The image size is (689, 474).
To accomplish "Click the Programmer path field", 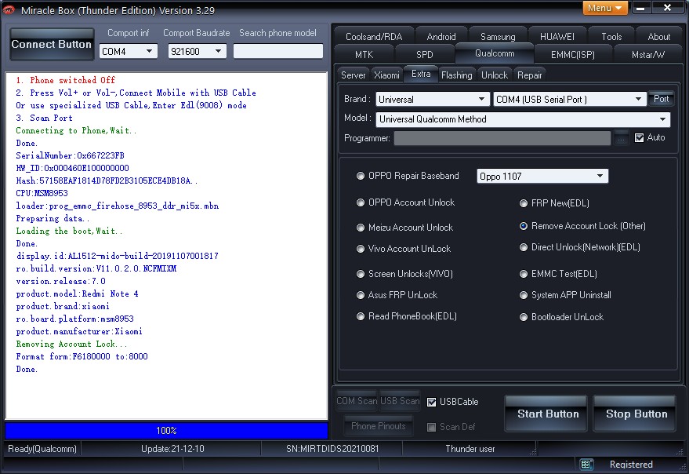I will tap(502, 138).
